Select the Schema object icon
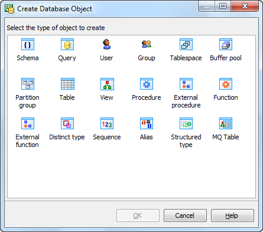This screenshot has width=263, height=232. (x=28, y=44)
